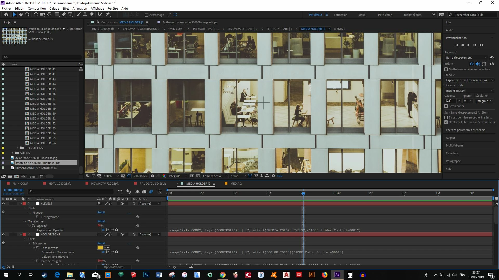Delete selected project item with trash icon
Screen dimensions: 499x280
[42, 177]
